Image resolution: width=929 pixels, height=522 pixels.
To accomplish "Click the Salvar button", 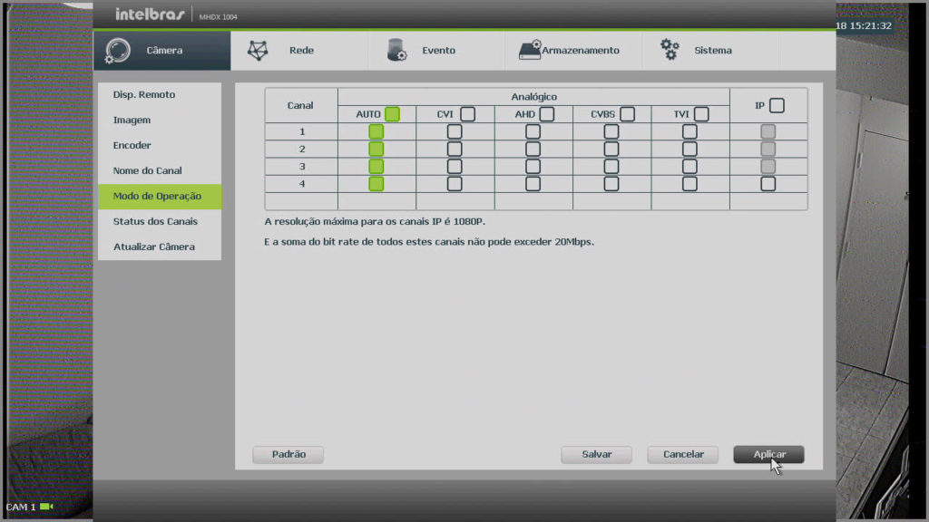I will [596, 455].
